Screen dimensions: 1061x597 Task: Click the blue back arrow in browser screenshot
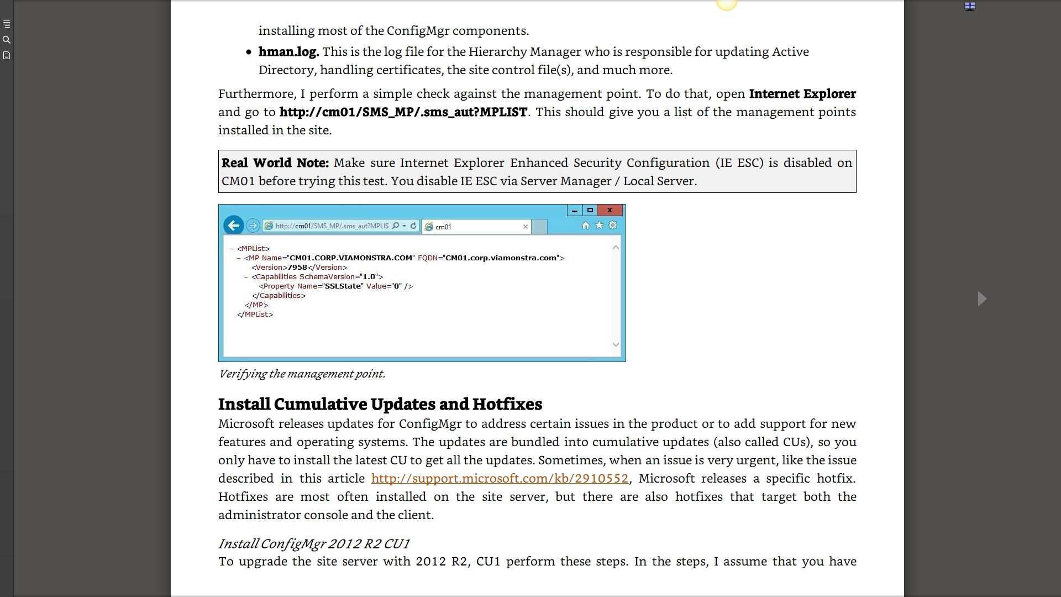[x=234, y=226]
